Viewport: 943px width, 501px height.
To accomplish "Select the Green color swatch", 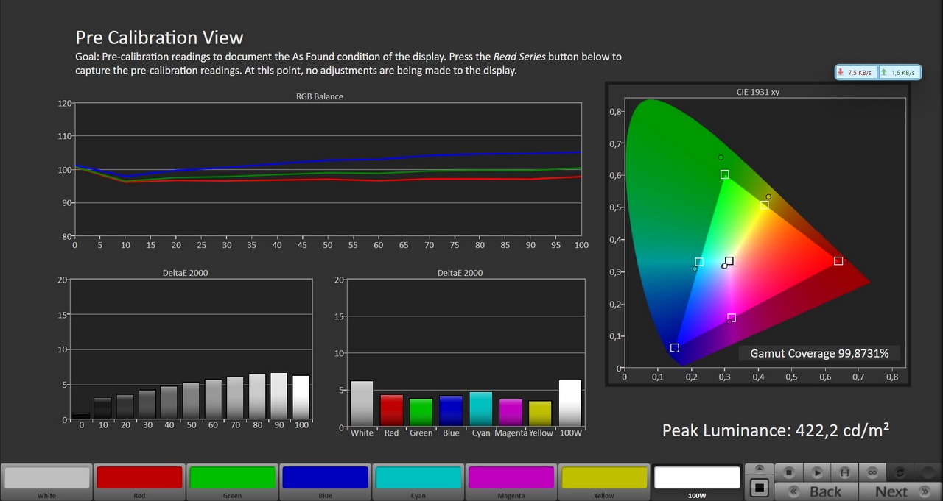I will click(x=232, y=477).
